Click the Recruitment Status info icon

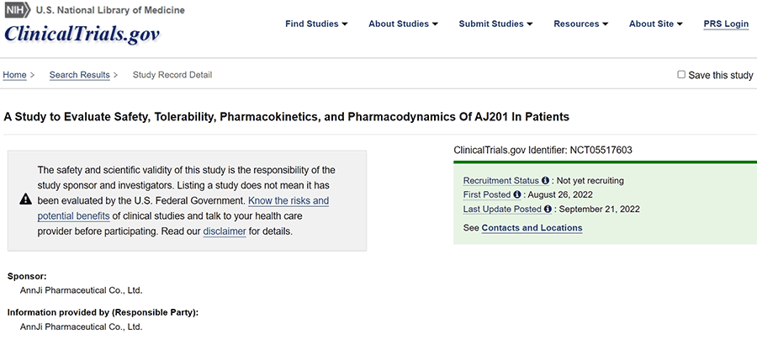pyautogui.click(x=545, y=181)
